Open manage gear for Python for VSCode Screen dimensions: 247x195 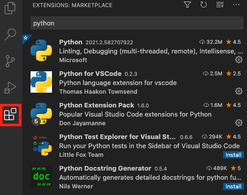coord(239,91)
